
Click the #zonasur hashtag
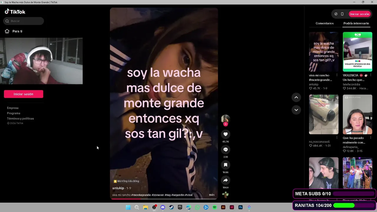158,195
